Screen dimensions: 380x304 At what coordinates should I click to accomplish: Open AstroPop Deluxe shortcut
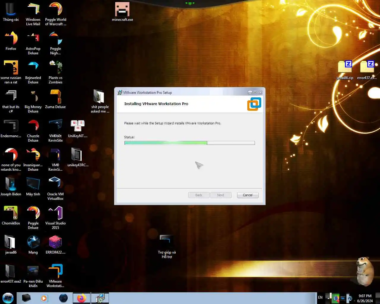33,43
